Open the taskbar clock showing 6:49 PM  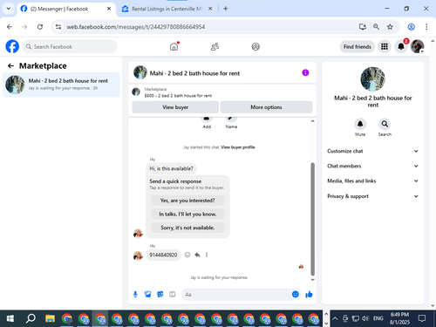click(x=399, y=318)
